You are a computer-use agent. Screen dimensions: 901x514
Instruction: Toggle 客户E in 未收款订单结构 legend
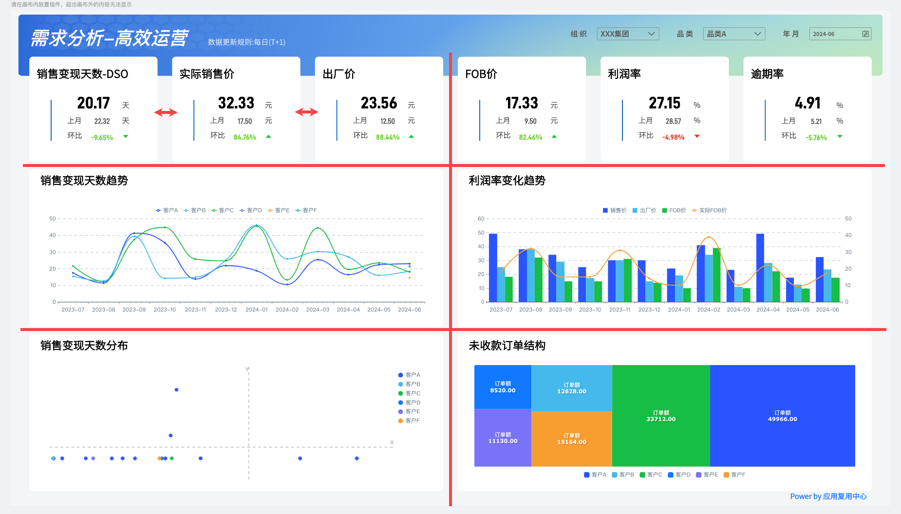pyautogui.click(x=707, y=475)
